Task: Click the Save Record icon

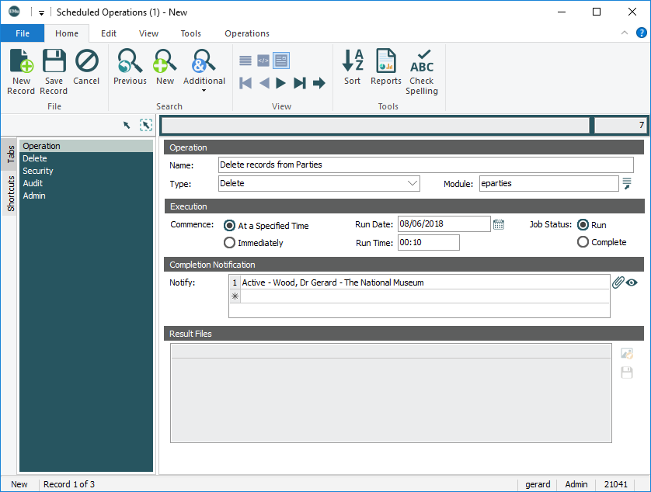Action: [x=54, y=71]
